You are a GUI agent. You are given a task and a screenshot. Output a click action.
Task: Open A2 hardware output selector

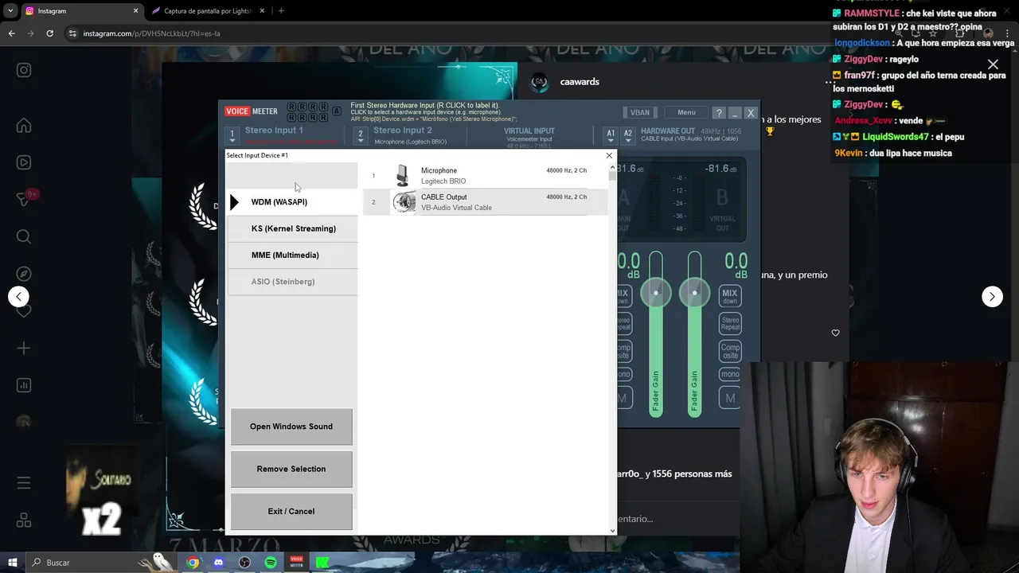click(x=628, y=134)
